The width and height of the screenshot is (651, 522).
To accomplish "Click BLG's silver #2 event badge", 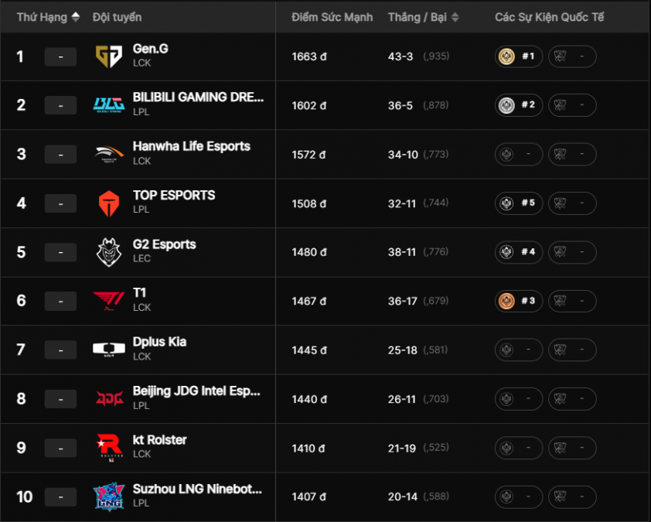I will click(519, 105).
